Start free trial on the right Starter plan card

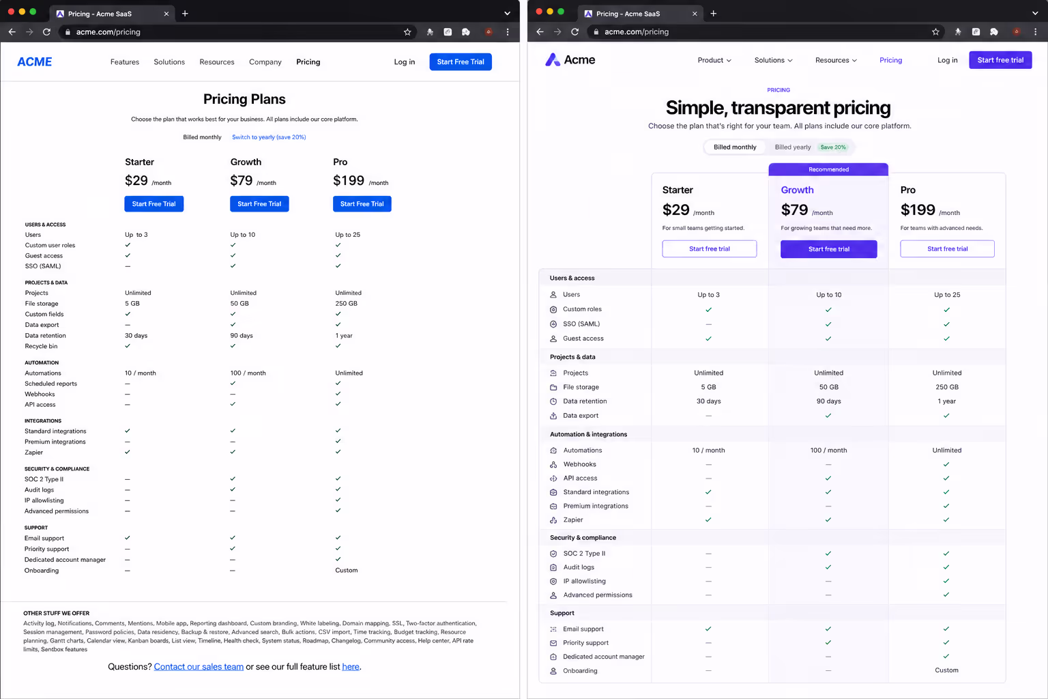pyautogui.click(x=710, y=249)
